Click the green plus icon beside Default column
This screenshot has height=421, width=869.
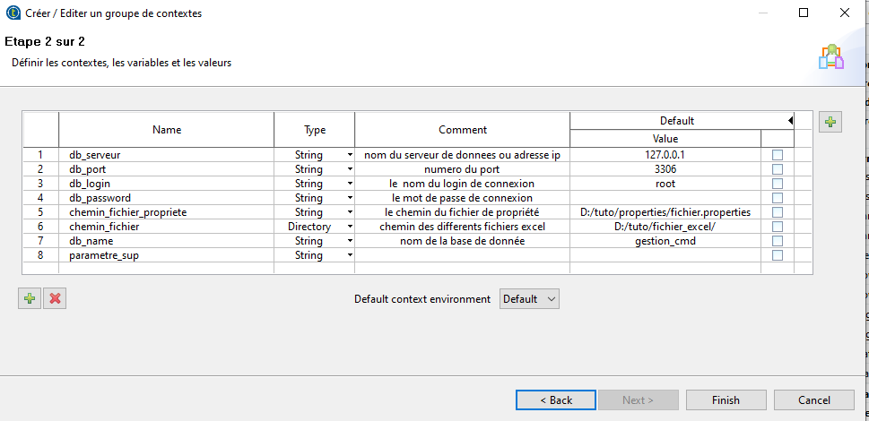[830, 122]
